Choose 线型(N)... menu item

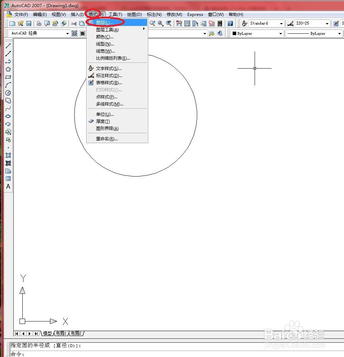pos(117,44)
